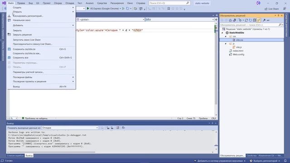Collapse the StaticWebSite project node
The height and width of the screenshot is (163, 290).
pos(222,33)
